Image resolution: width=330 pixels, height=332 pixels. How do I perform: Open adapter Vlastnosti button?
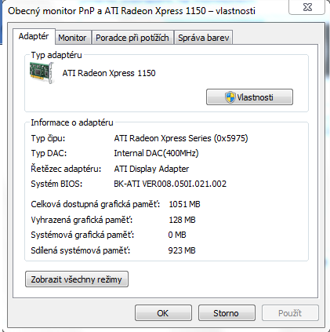pyautogui.click(x=249, y=97)
